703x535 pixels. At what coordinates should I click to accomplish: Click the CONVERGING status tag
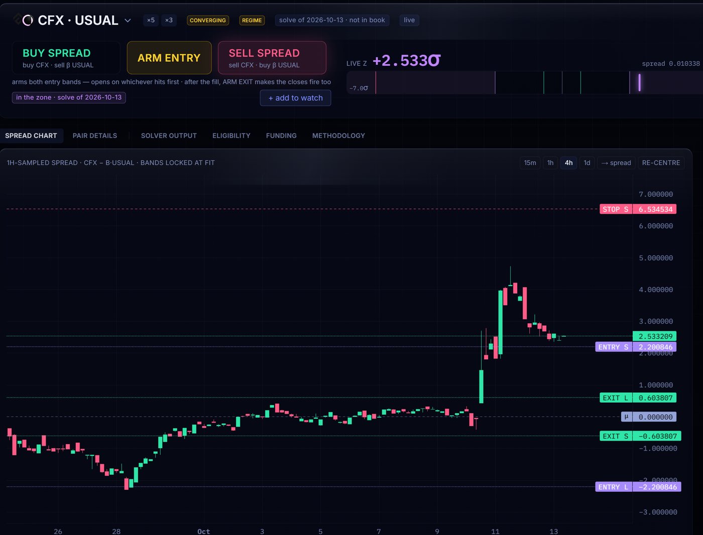(208, 21)
